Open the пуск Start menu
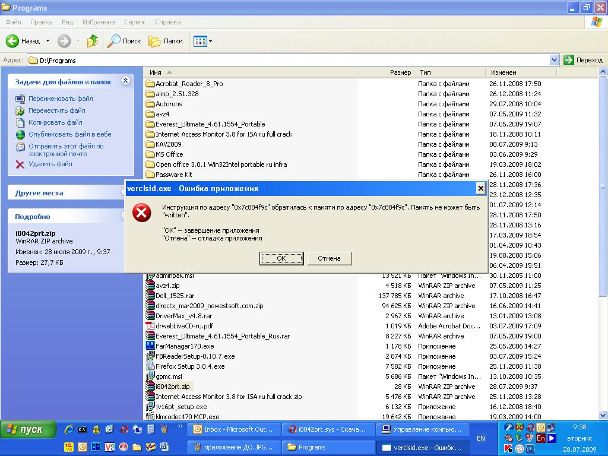This screenshot has width=608, height=456. (x=28, y=430)
